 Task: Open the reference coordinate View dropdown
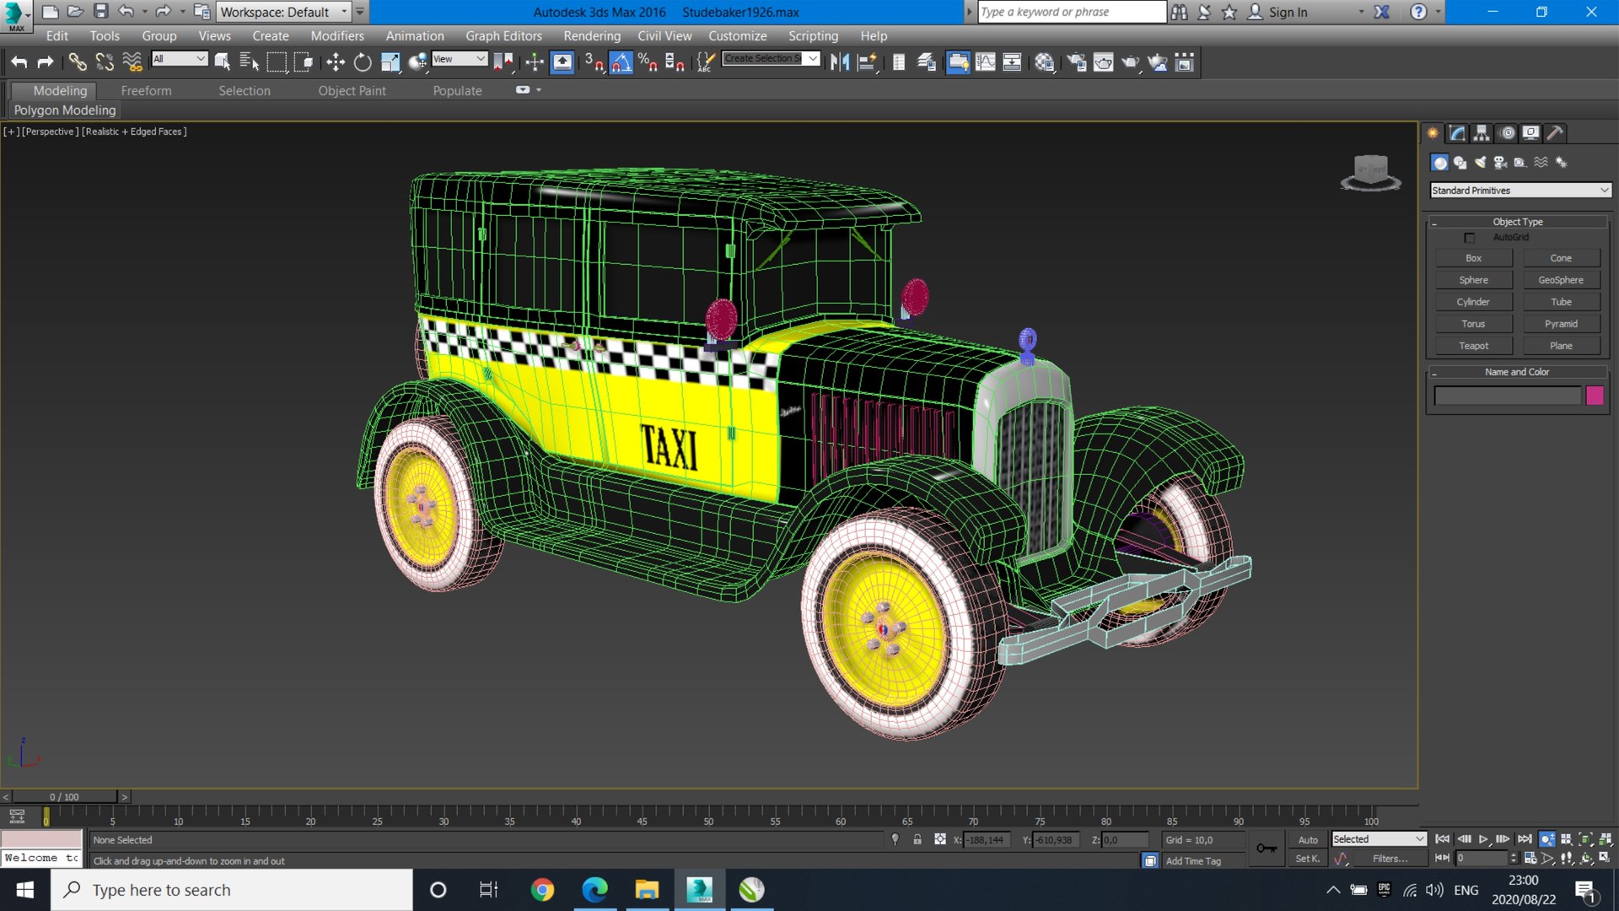tap(460, 58)
